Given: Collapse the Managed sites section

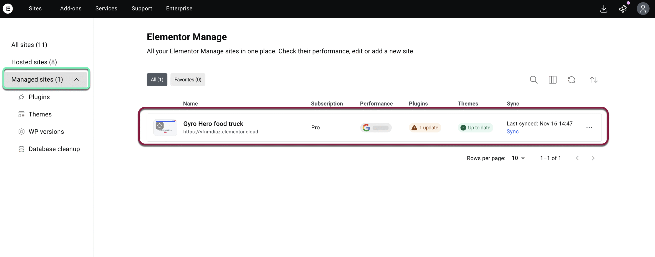Looking at the screenshot, I should click(77, 80).
